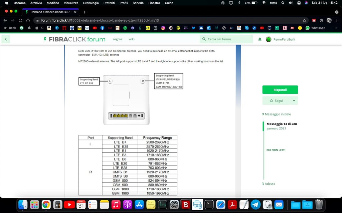Open Calculator from the Dock
This screenshot has width=342, height=213.
pos(58,205)
